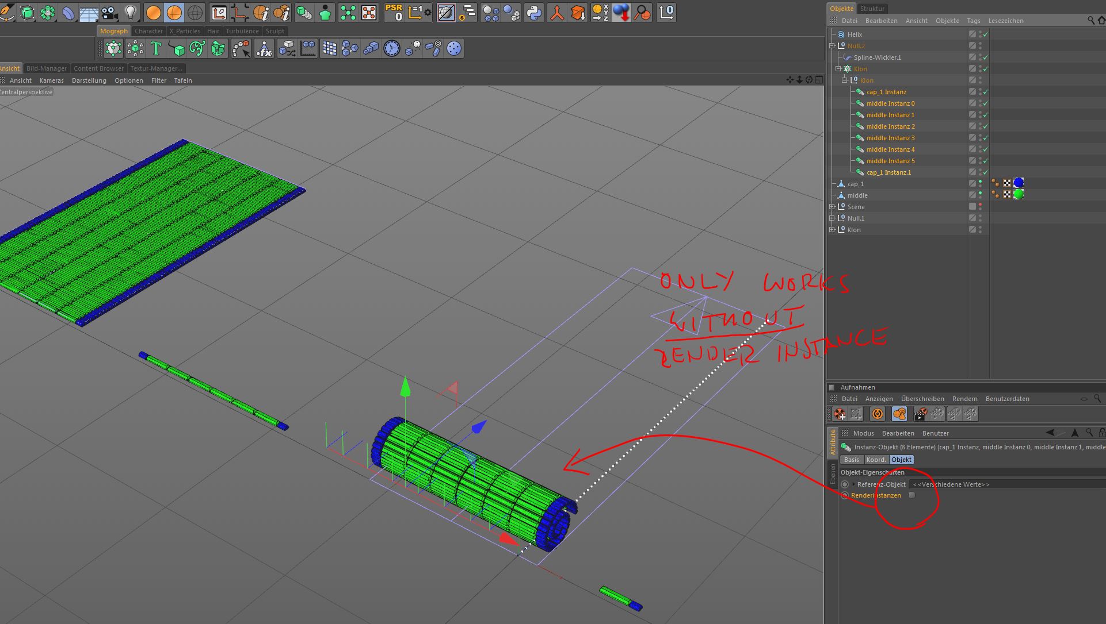Expand the Referenz-Objekt disclosure triangle

853,484
